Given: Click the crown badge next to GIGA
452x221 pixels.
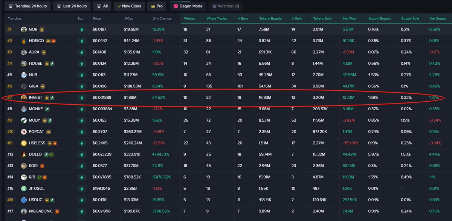Looking at the screenshot, I should pos(43,86).
